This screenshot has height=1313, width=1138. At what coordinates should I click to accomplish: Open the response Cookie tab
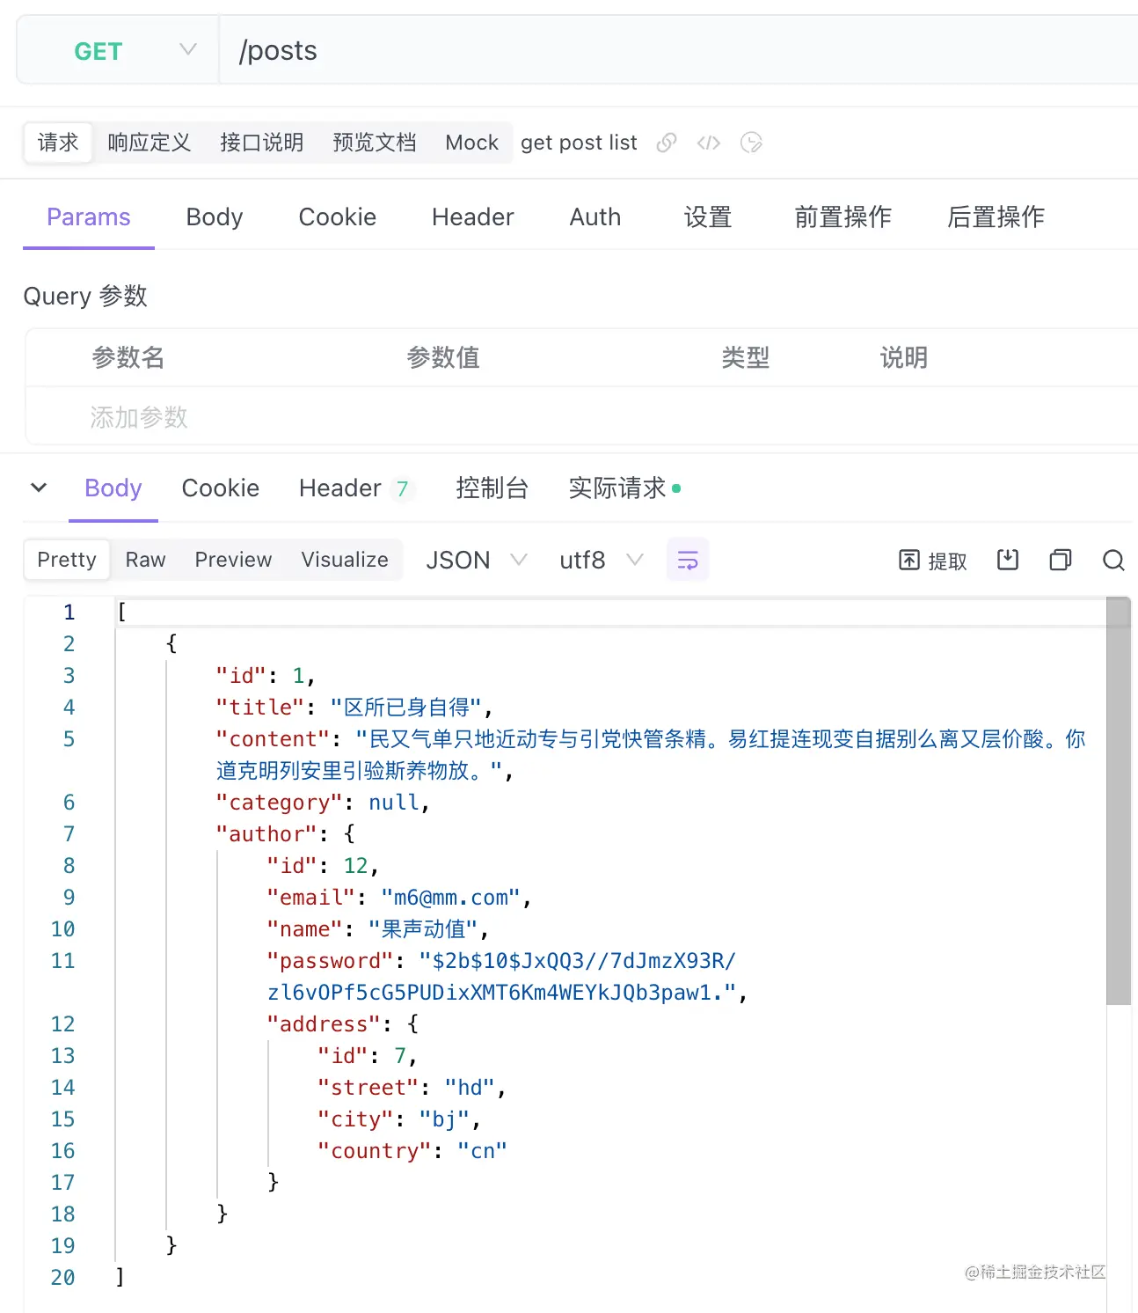click(221, 488)
